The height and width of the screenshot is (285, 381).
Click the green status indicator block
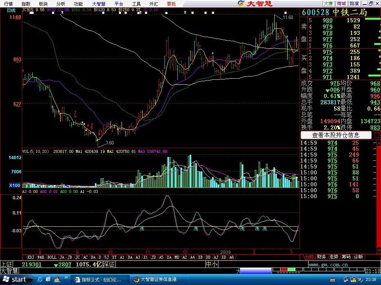292,269
